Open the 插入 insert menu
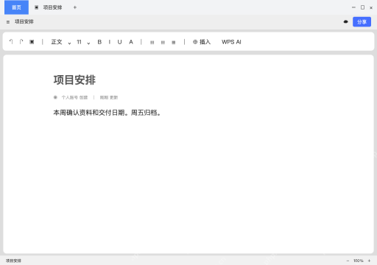Viewport: 377px width, 265px height. (202, 42)
